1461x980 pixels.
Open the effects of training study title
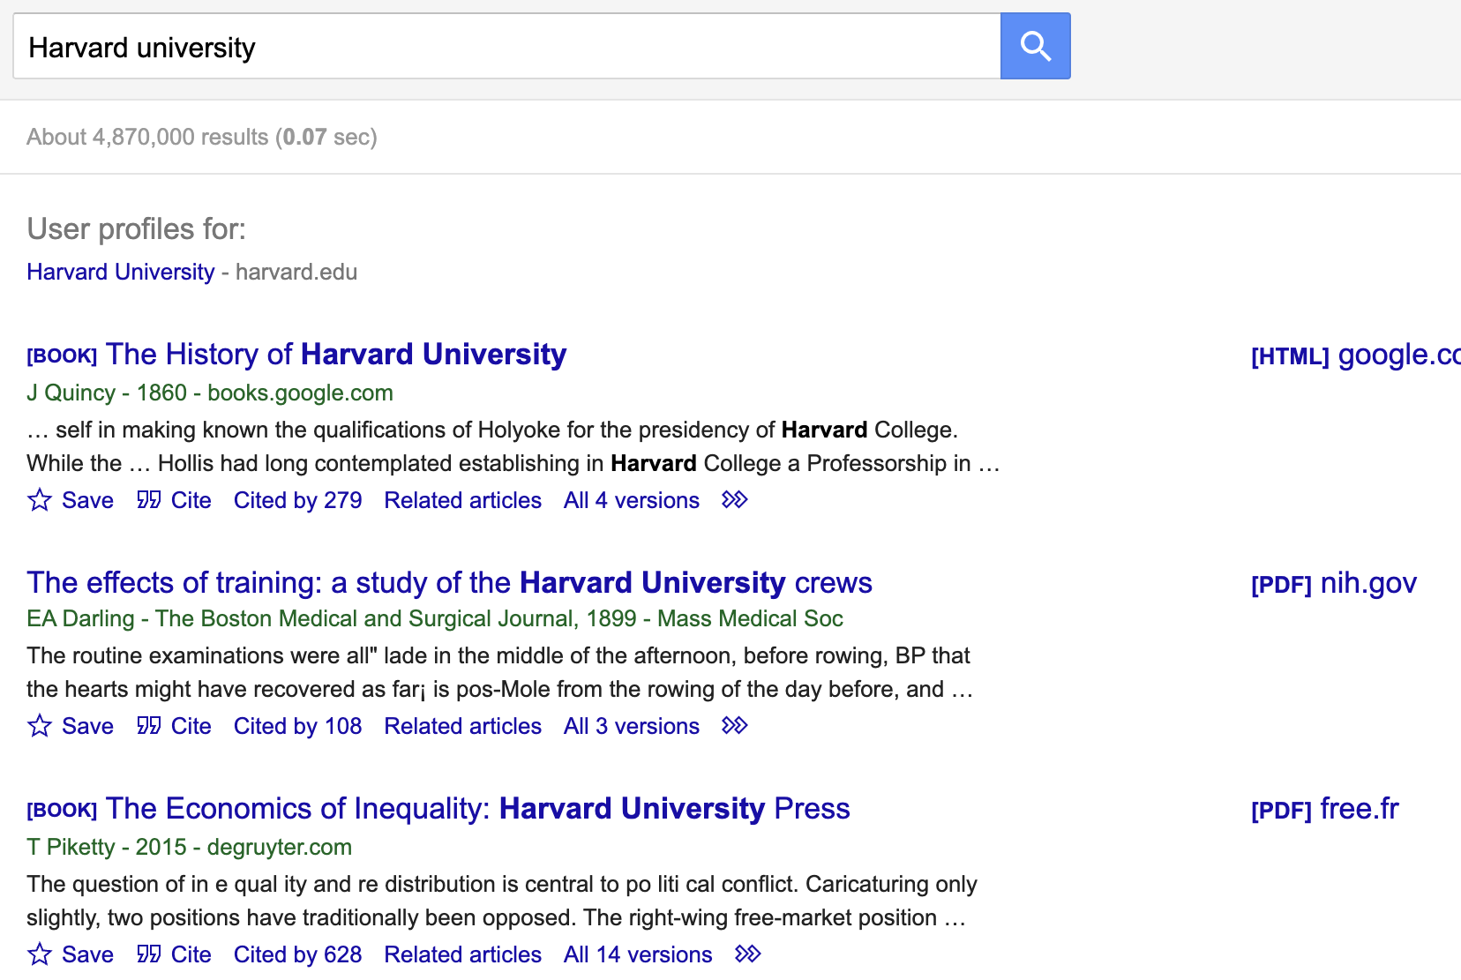449,583
